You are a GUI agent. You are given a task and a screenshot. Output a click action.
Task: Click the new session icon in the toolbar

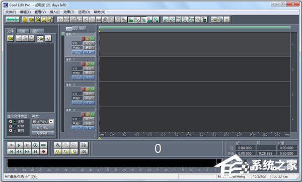pos(25,20)
